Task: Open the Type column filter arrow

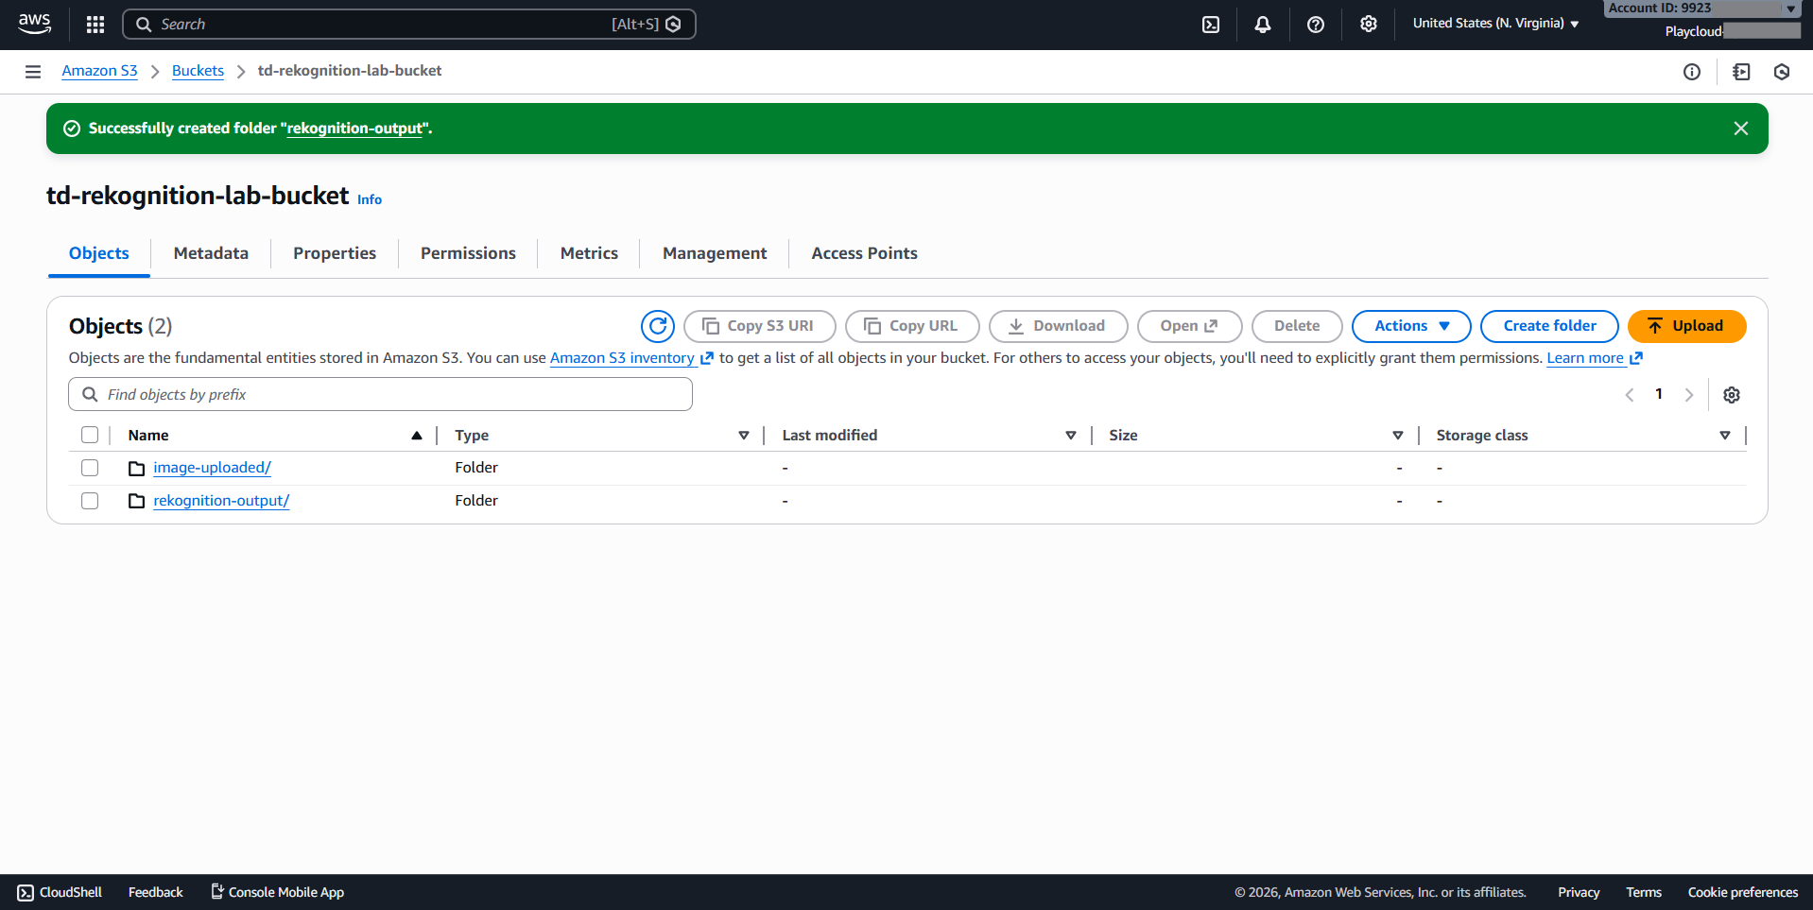Action: coord(744,436)
